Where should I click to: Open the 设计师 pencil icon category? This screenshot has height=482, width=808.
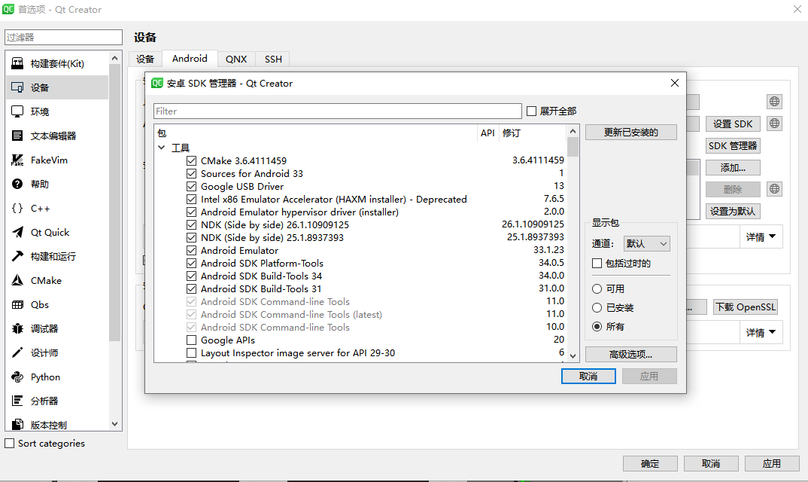tap(17, 353)
